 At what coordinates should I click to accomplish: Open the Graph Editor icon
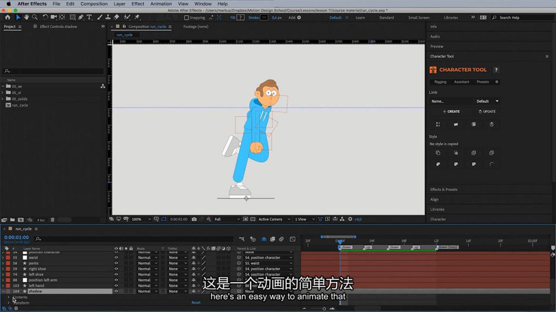click(x=293, y=239)
